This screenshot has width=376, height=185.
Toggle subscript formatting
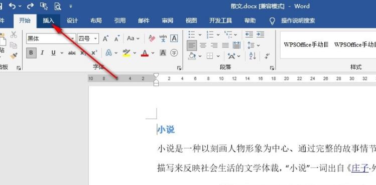click(x=83, y=53)
